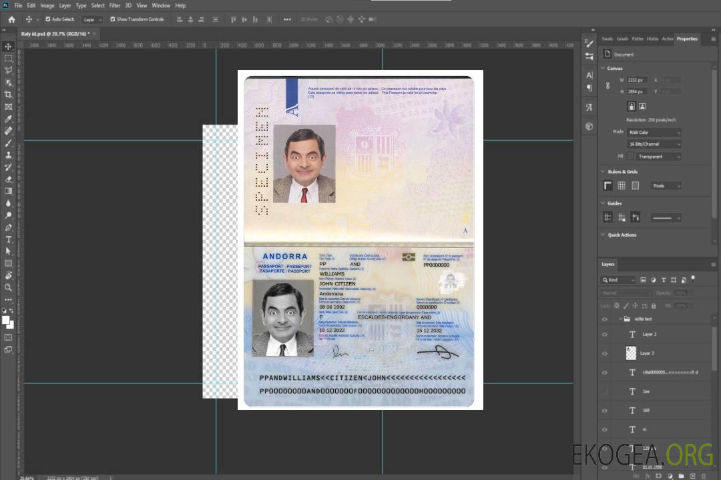Disable Show Transform Controls checkbox
The height and width of the screenshot is (480, 721).
113,19
